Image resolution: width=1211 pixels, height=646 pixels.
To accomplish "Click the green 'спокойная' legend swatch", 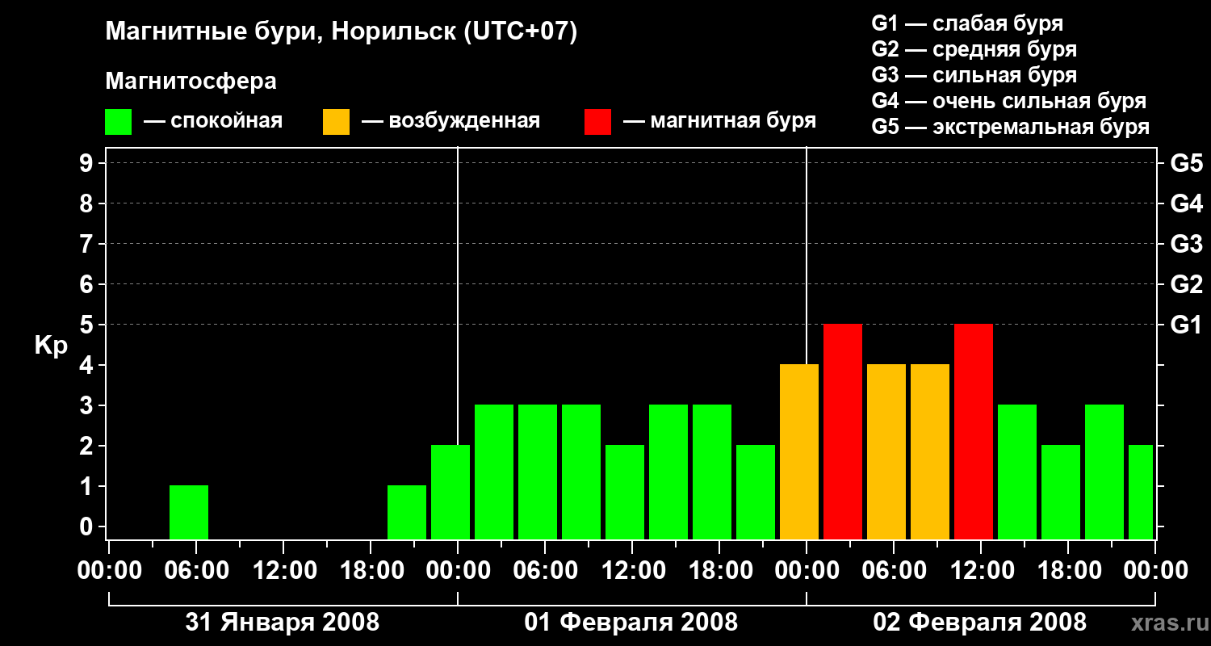I will click(x=119, y=121).
